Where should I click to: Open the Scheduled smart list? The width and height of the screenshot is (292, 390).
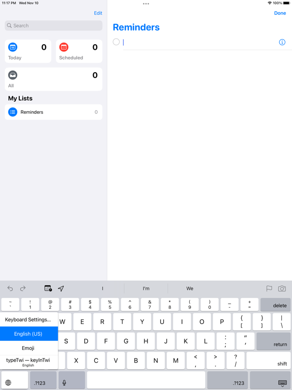pos(79,51)
